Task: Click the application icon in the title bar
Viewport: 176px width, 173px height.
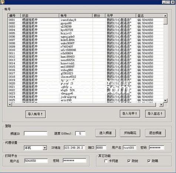Action: [x=2, y=2]
